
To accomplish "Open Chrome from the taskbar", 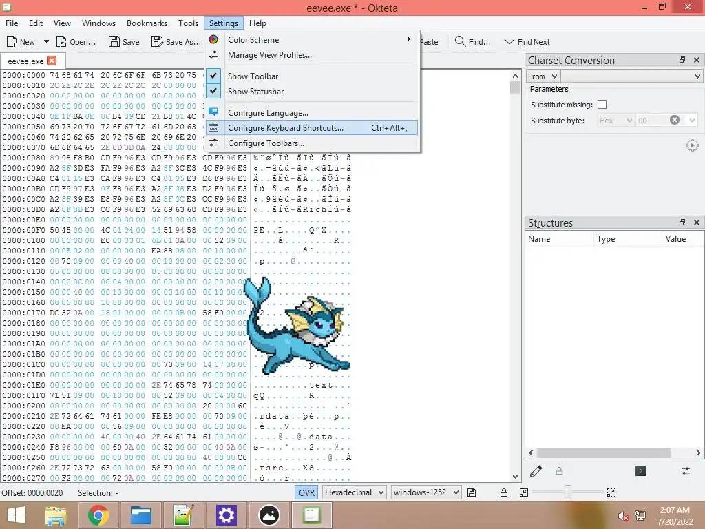I will pyautogui.click(x=98, y=515).
